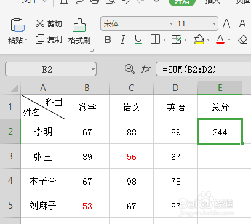Select column E header

click(220, 88)
